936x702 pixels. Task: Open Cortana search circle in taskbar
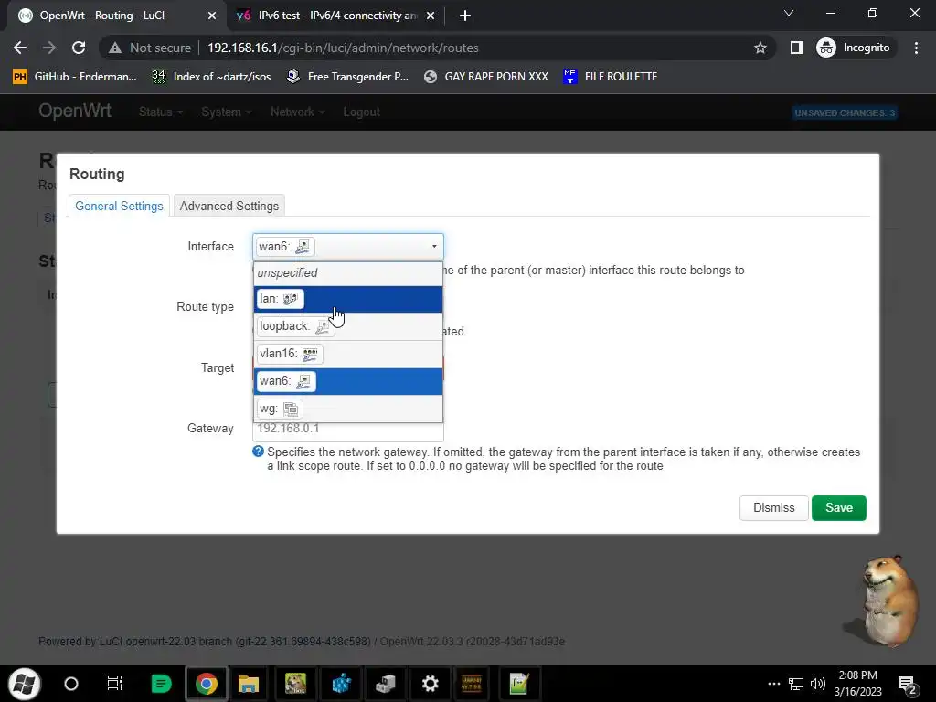pos(71,684)
